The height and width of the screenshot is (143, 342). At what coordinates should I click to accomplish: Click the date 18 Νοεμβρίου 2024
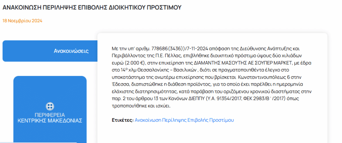pyautogui.click(x=22, y=21)
